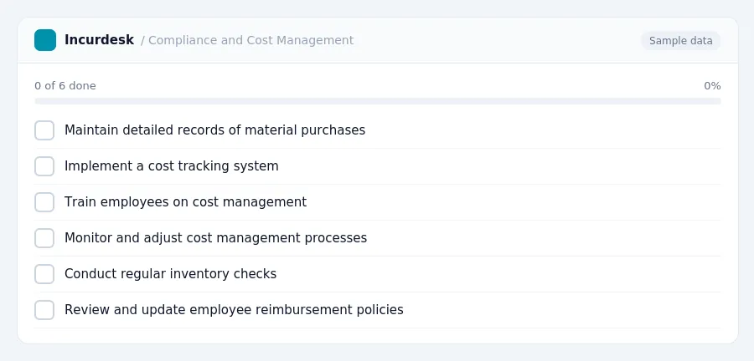Check 'Maintain detailed records of material purchases'
Viewport: 754px width, 361px height.
[x=44, y=130]
